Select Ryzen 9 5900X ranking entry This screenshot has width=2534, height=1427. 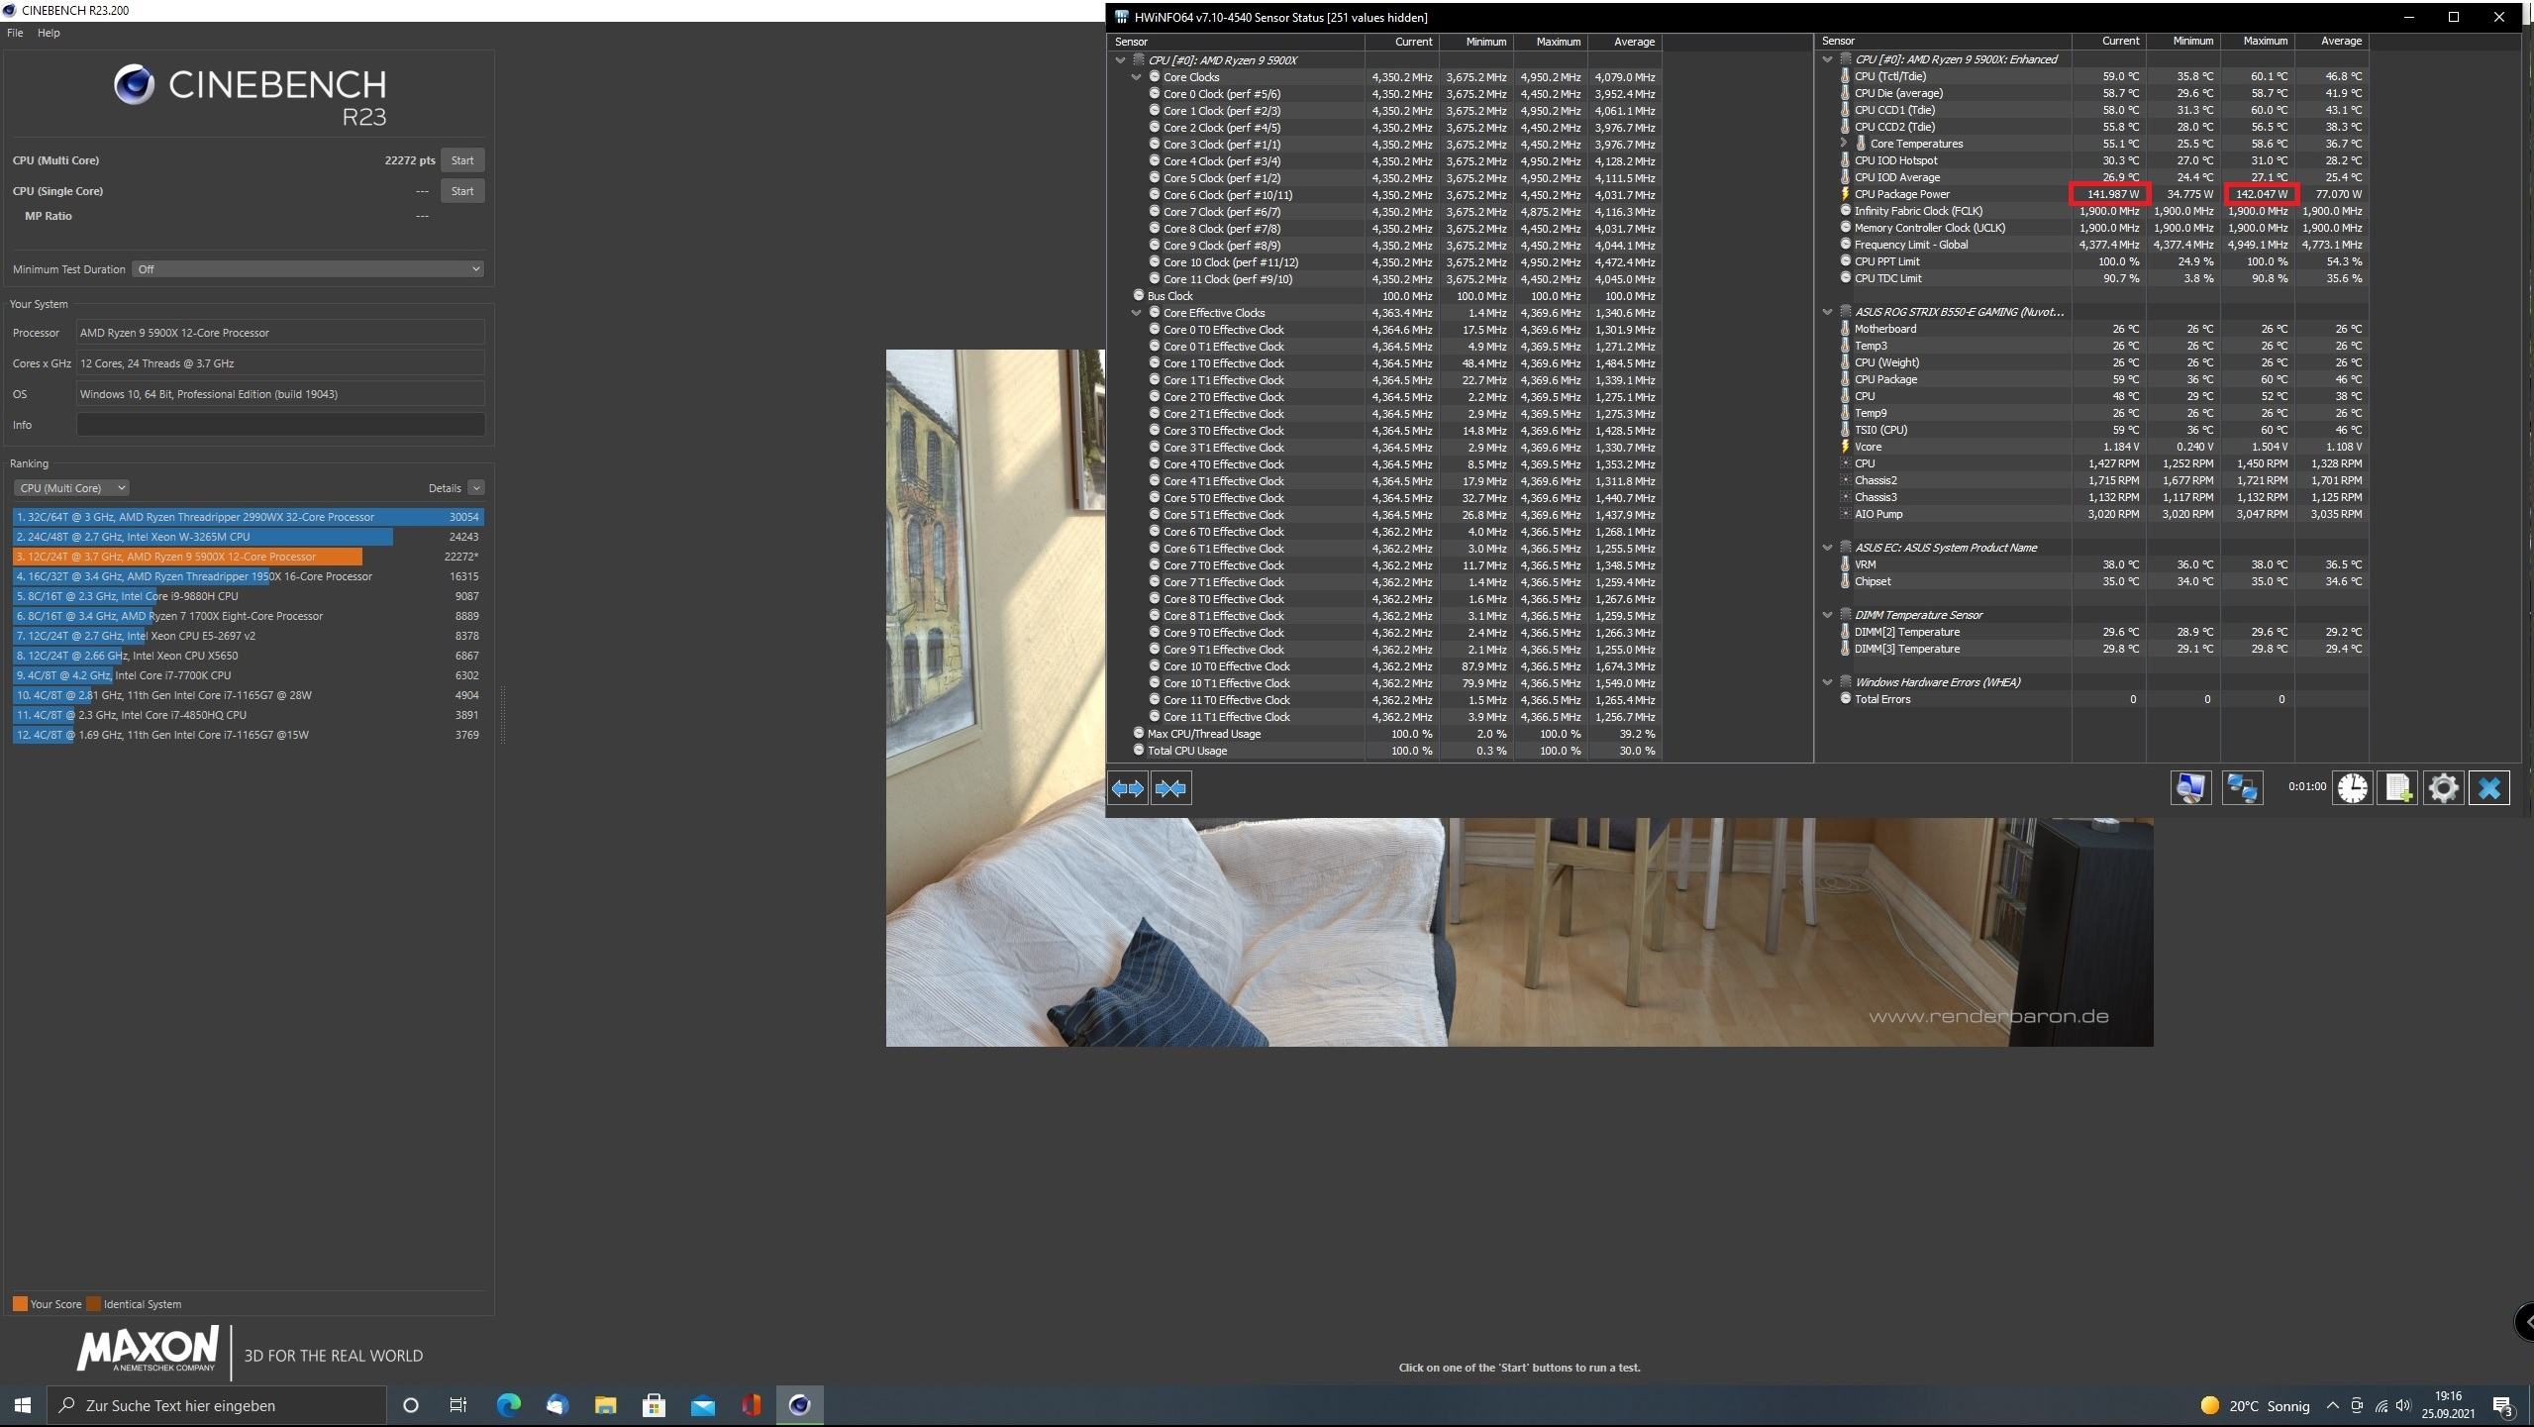[x=248, y=557]
